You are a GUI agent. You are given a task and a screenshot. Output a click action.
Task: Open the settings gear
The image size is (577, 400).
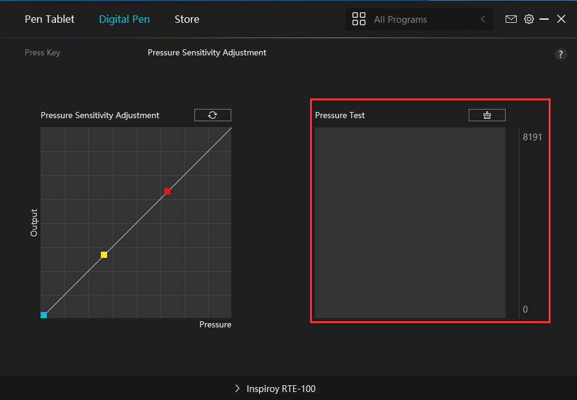point(528,19)
